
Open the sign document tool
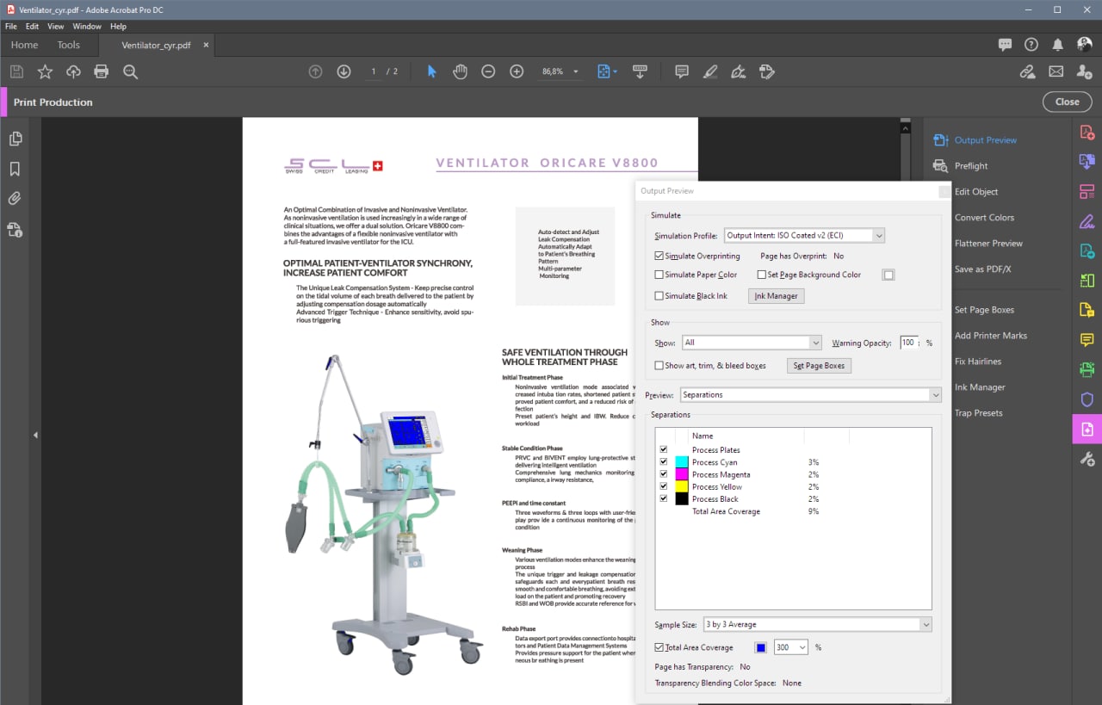tap(739, 71)
